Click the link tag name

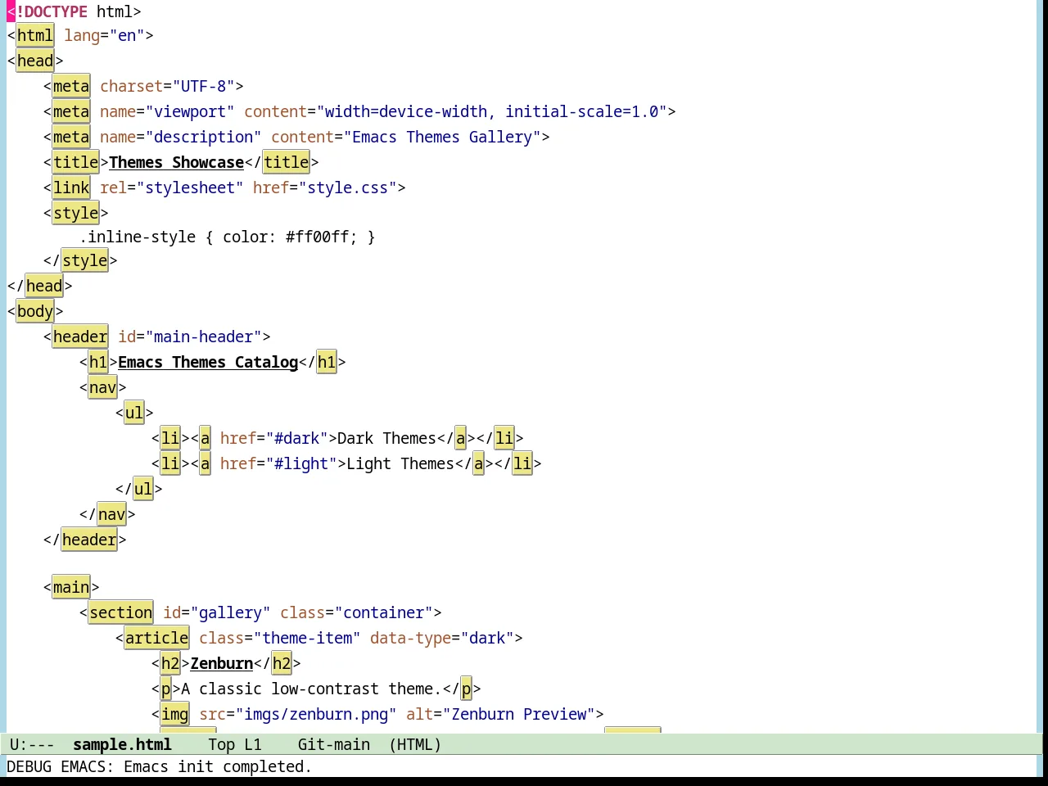(x=71, y=187)
